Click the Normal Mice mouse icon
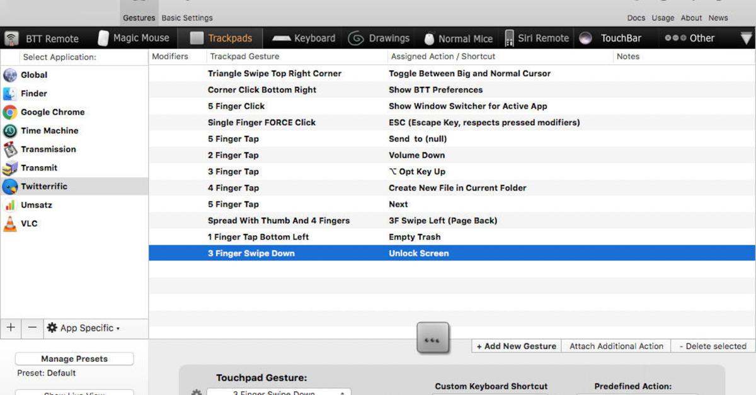This screenshot has height=395, width=756. [429, 39]
